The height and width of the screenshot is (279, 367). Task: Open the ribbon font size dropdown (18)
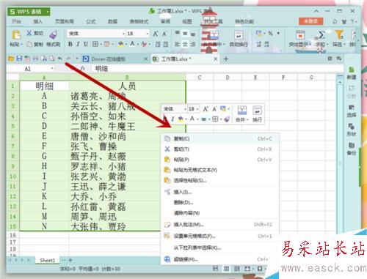(x=147, y=34)
